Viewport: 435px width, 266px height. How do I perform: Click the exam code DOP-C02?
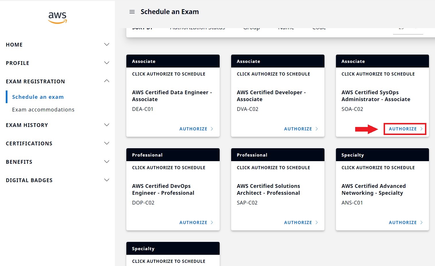coord(143,203)
